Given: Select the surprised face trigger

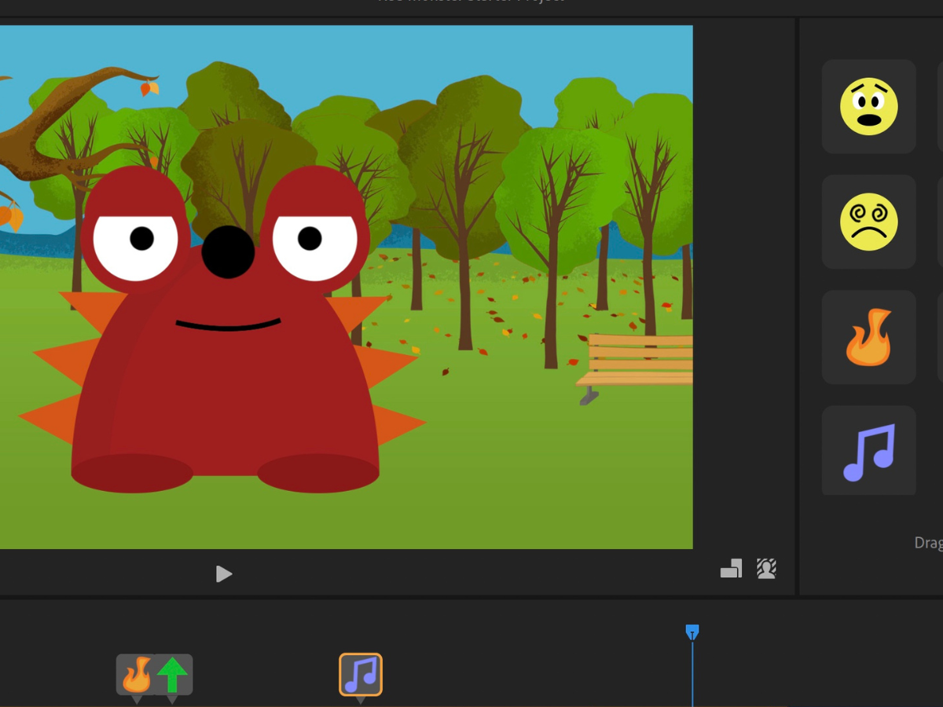Looking at the screenshot, I should [868, 106].
